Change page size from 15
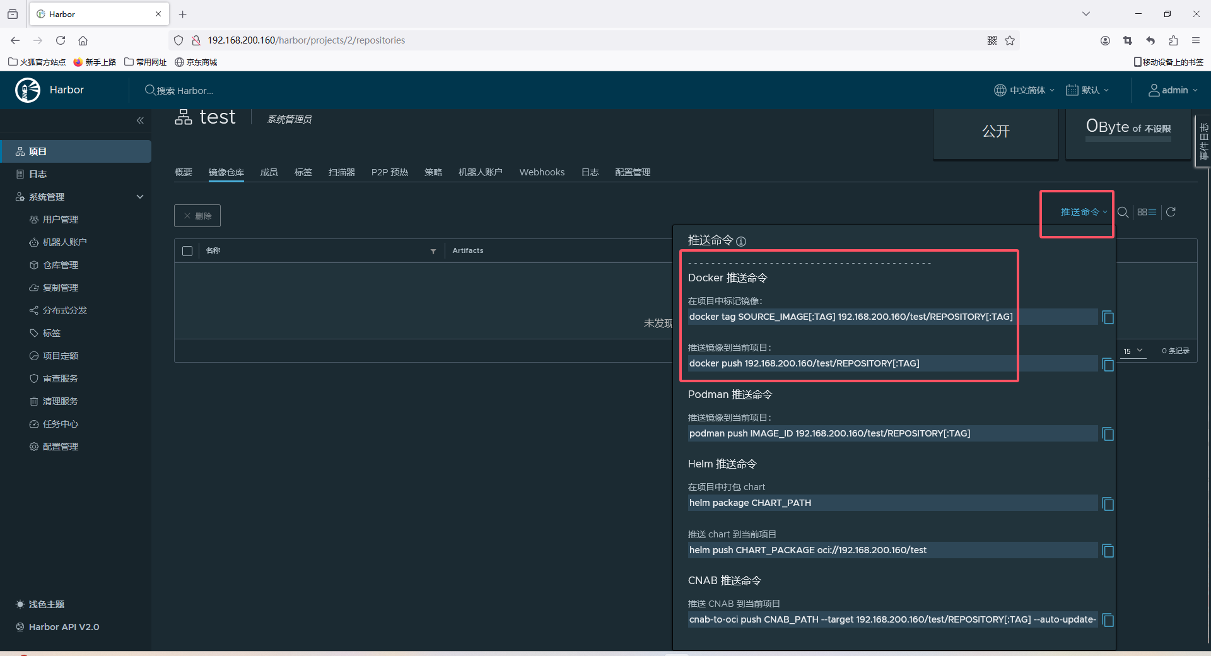 coord(1133,351)
